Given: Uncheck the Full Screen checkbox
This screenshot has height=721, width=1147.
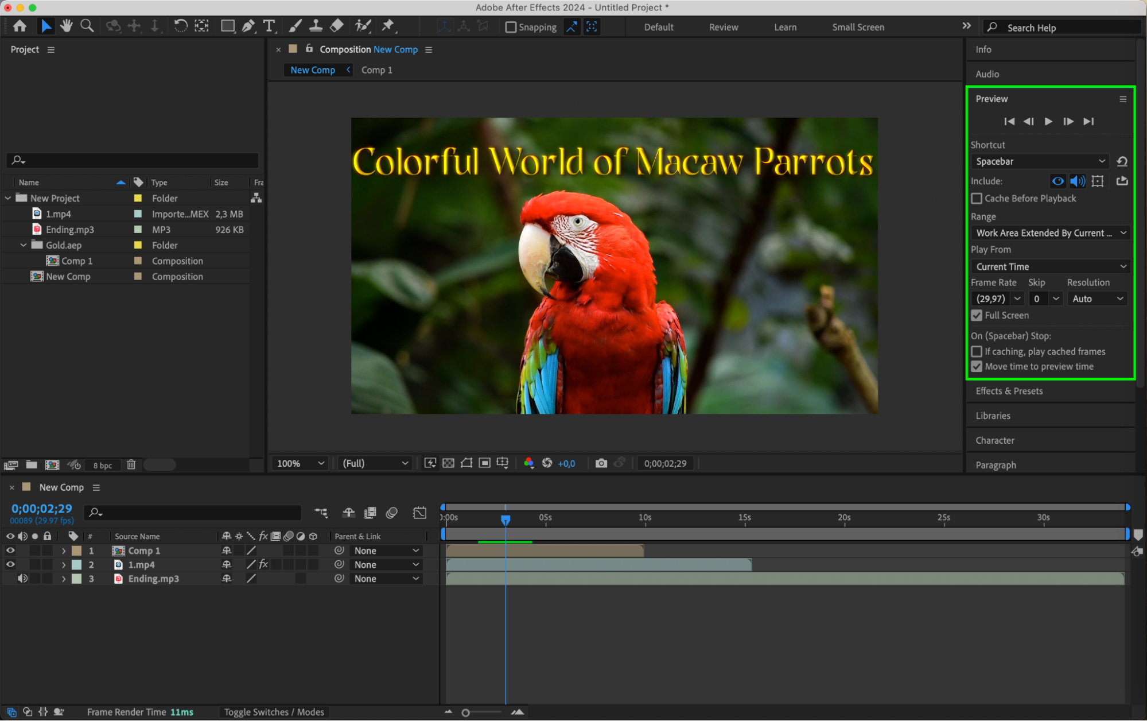Looking at the screenshot, I should (977, 315).
